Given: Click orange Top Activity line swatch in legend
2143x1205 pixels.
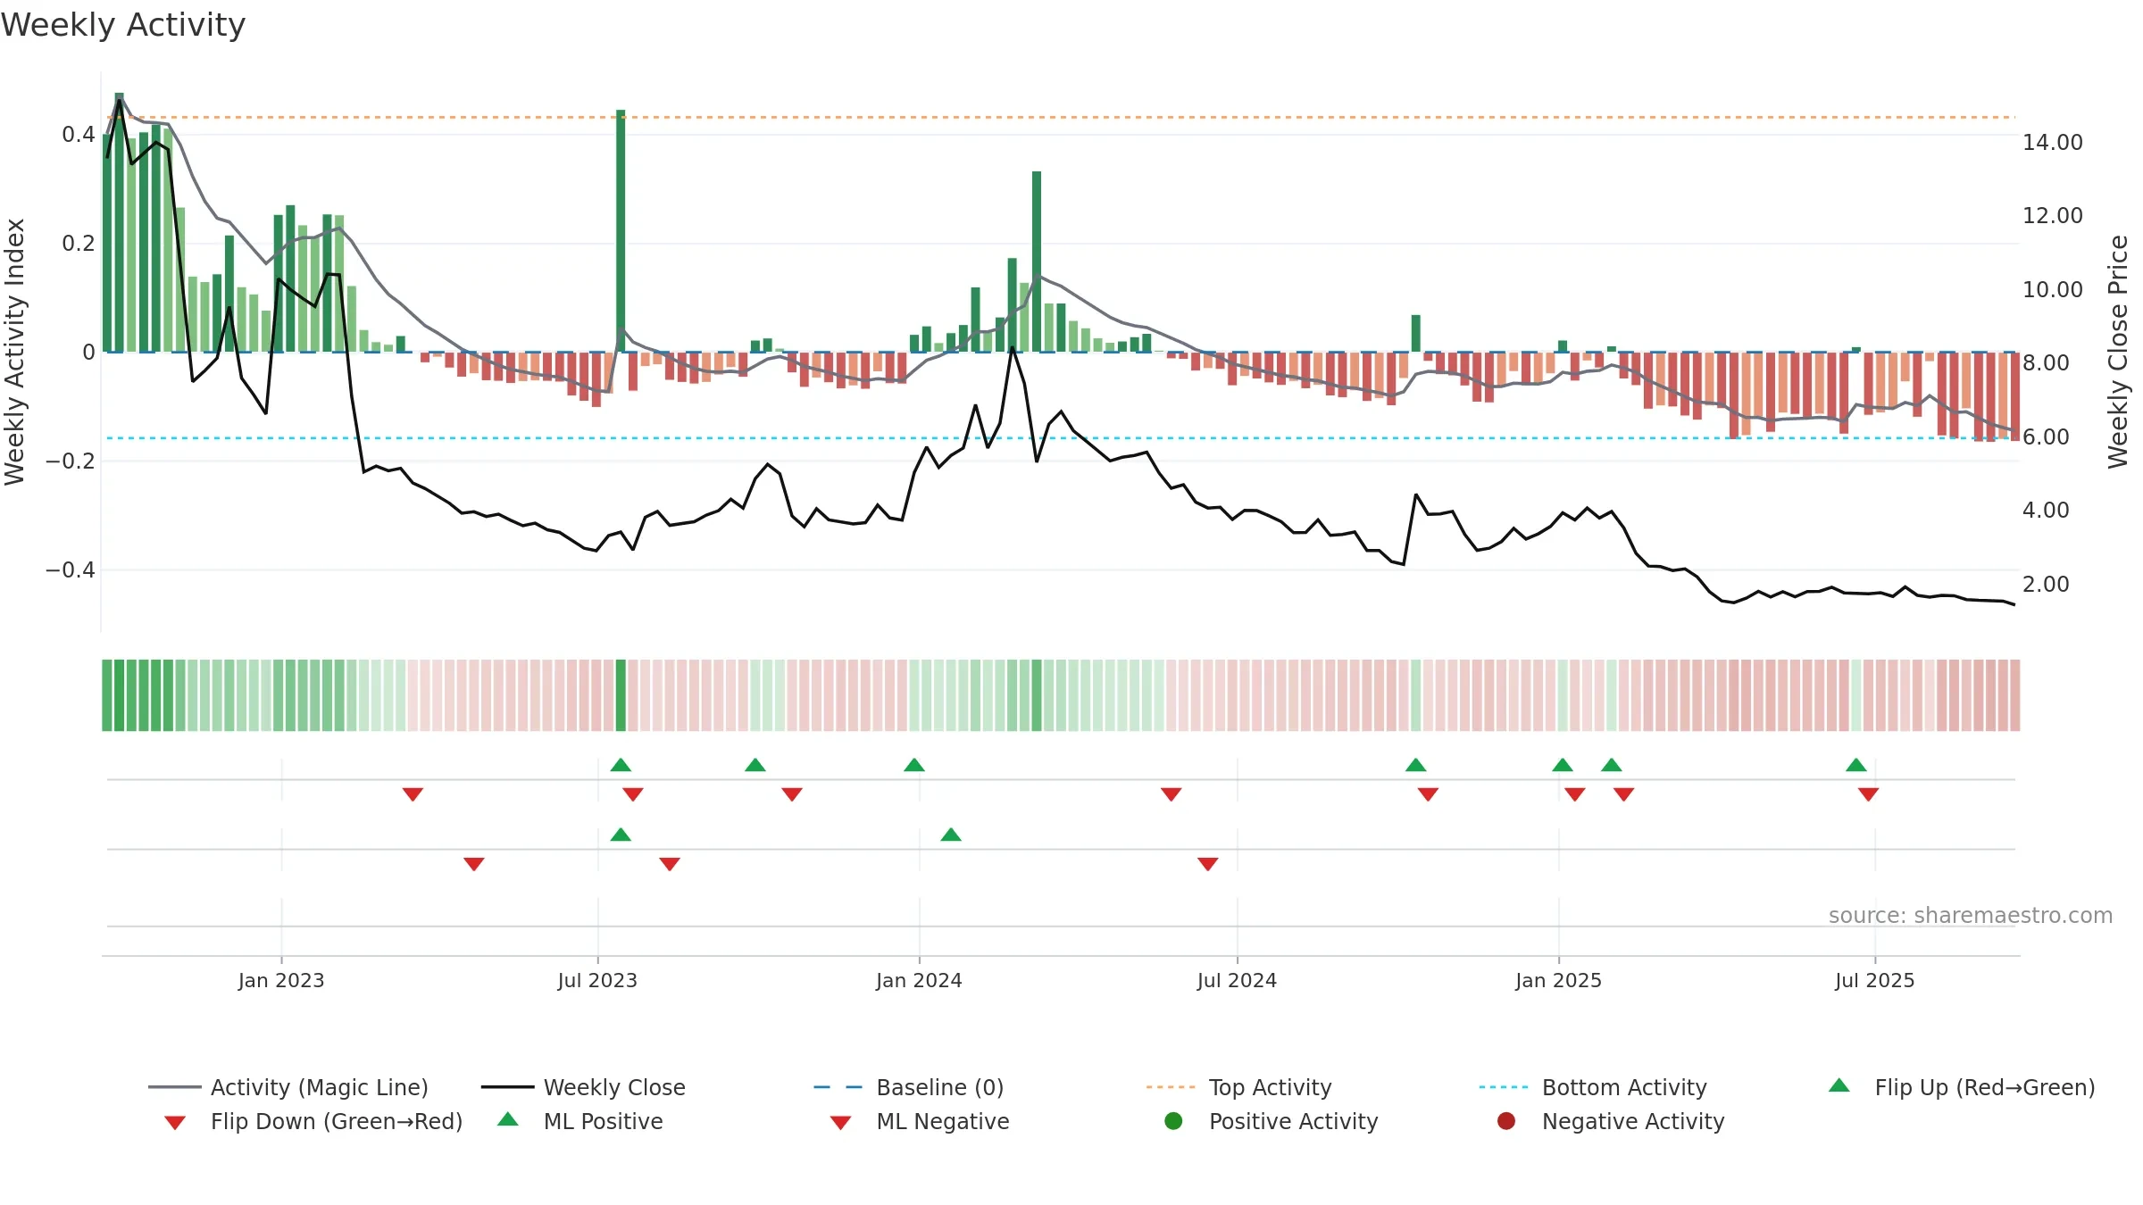Looking at the screenshot, I should (x=1170, y=1087).
